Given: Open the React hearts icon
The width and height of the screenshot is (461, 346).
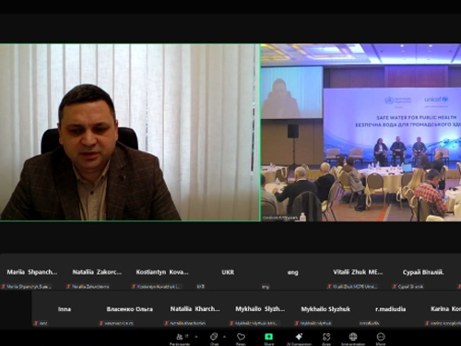Looking at the screenshot, I should point(241,339).
